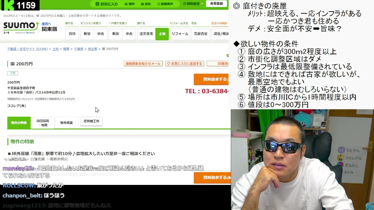Image resolution: width=374 pixels, height=210 pixels.
Task: Click TEL : 03-6384 phone number
Action: coord(207,91)
